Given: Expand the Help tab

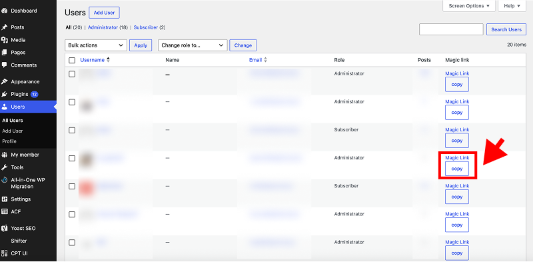Looking at the screenshot, I should [512, 6].
